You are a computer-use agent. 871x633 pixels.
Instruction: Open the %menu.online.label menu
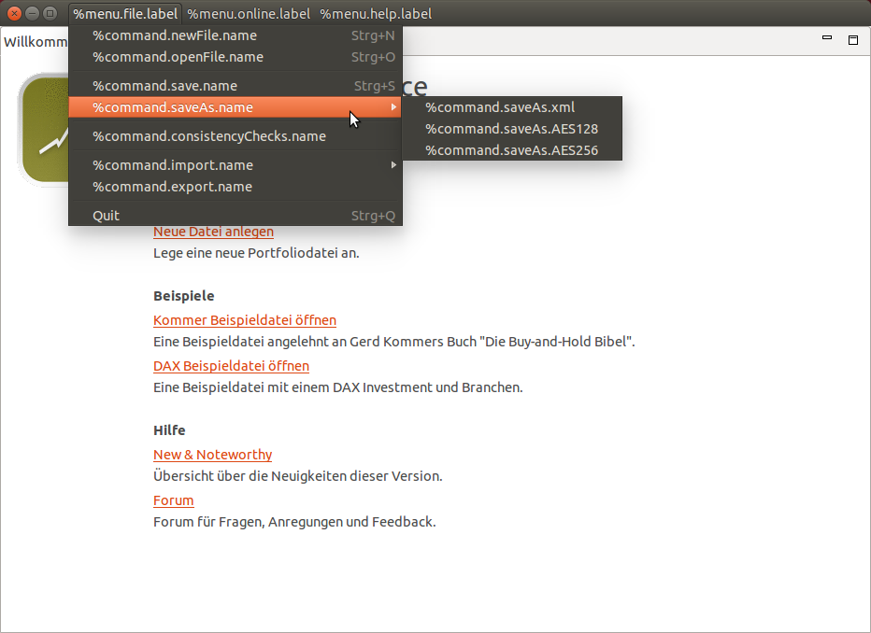tap(248, 14)
